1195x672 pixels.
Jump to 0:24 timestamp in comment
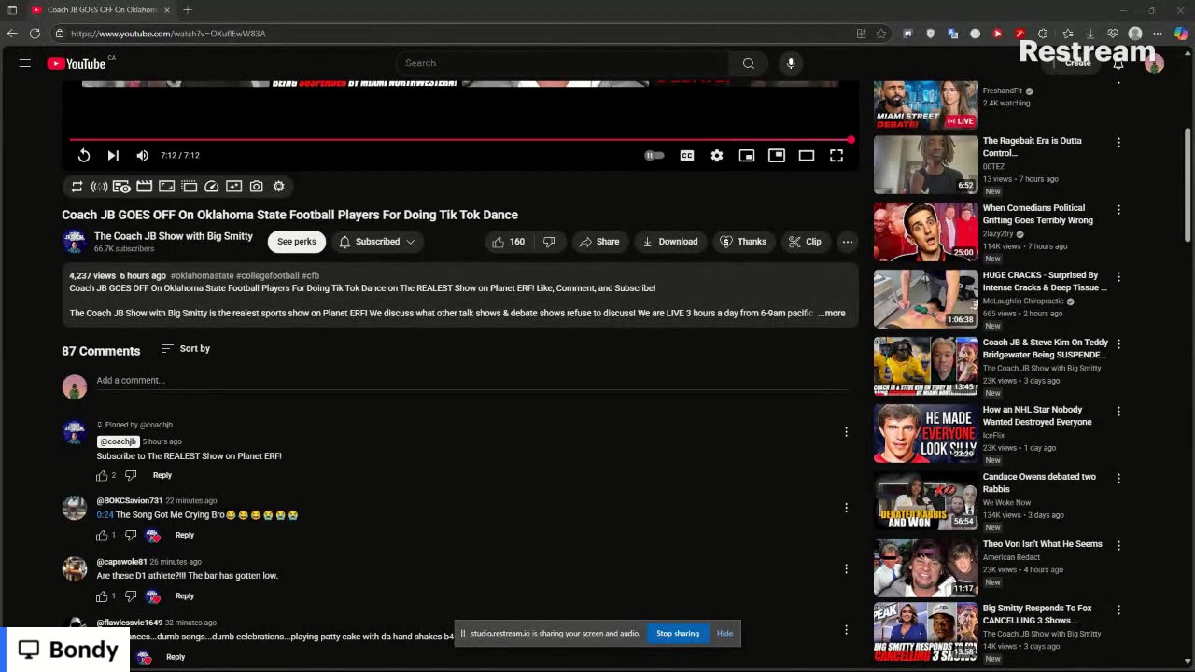tap(105, 515)
